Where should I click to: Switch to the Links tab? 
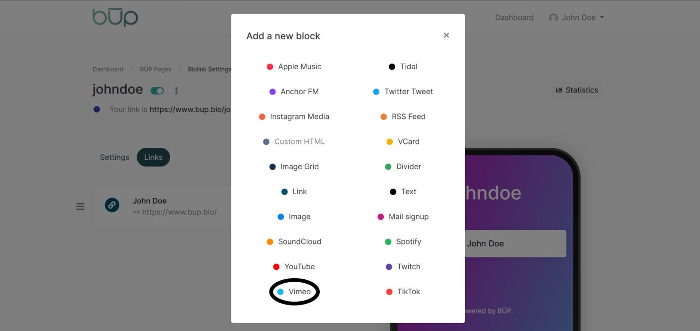(153, 157)
